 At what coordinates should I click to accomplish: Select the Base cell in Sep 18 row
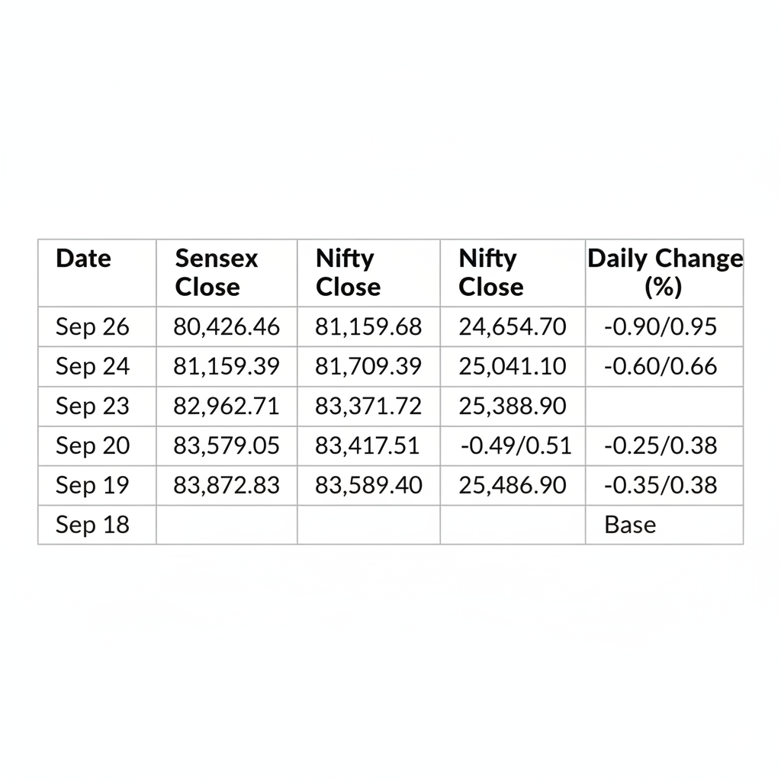tap(630, 525)
